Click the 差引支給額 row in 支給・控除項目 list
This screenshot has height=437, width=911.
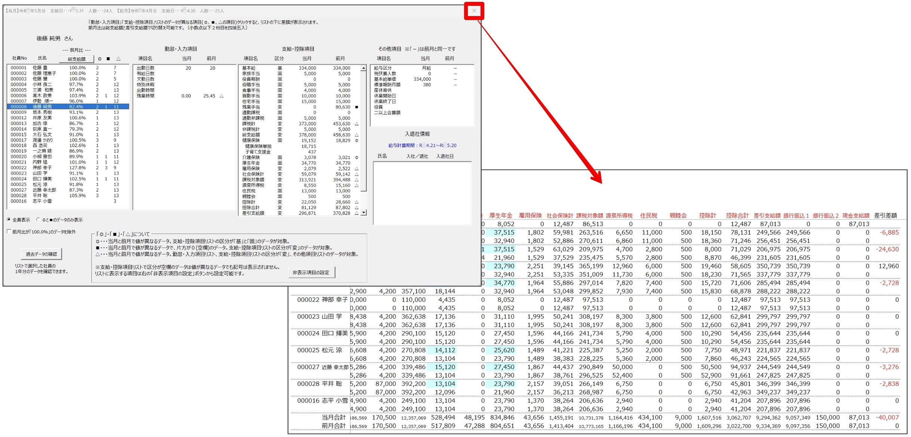tap(300, 213)
